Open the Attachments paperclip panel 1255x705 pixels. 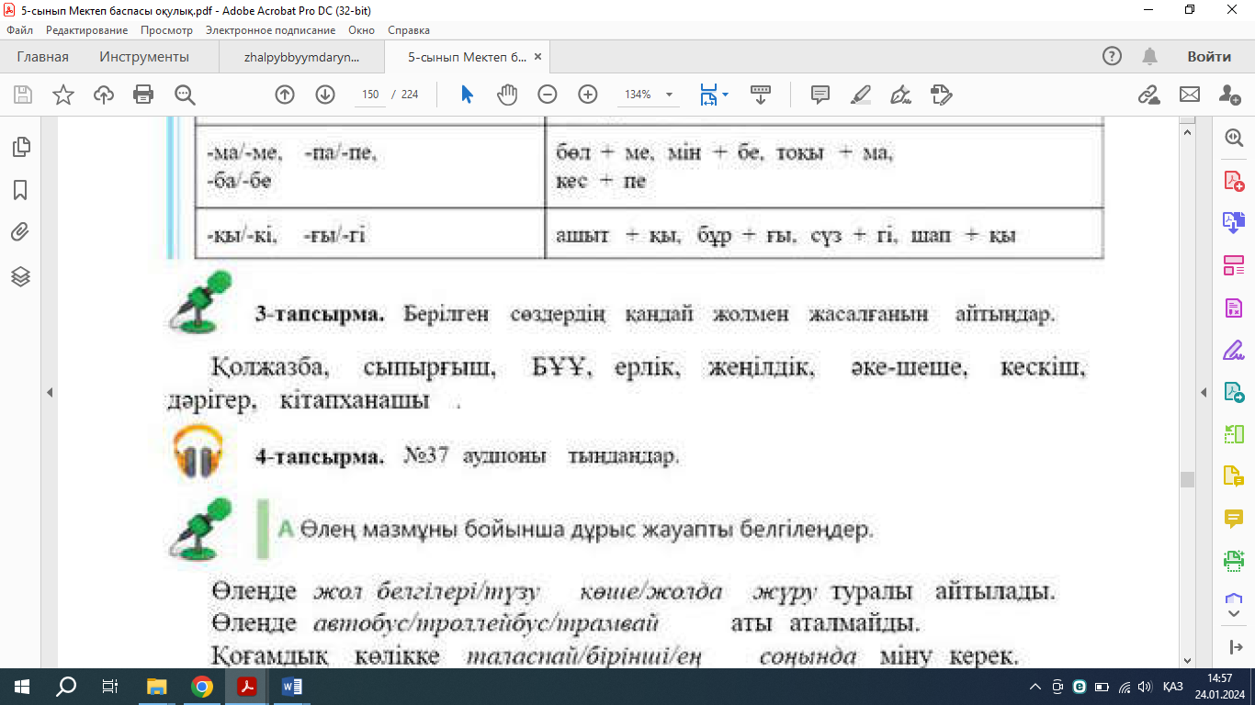20,232
